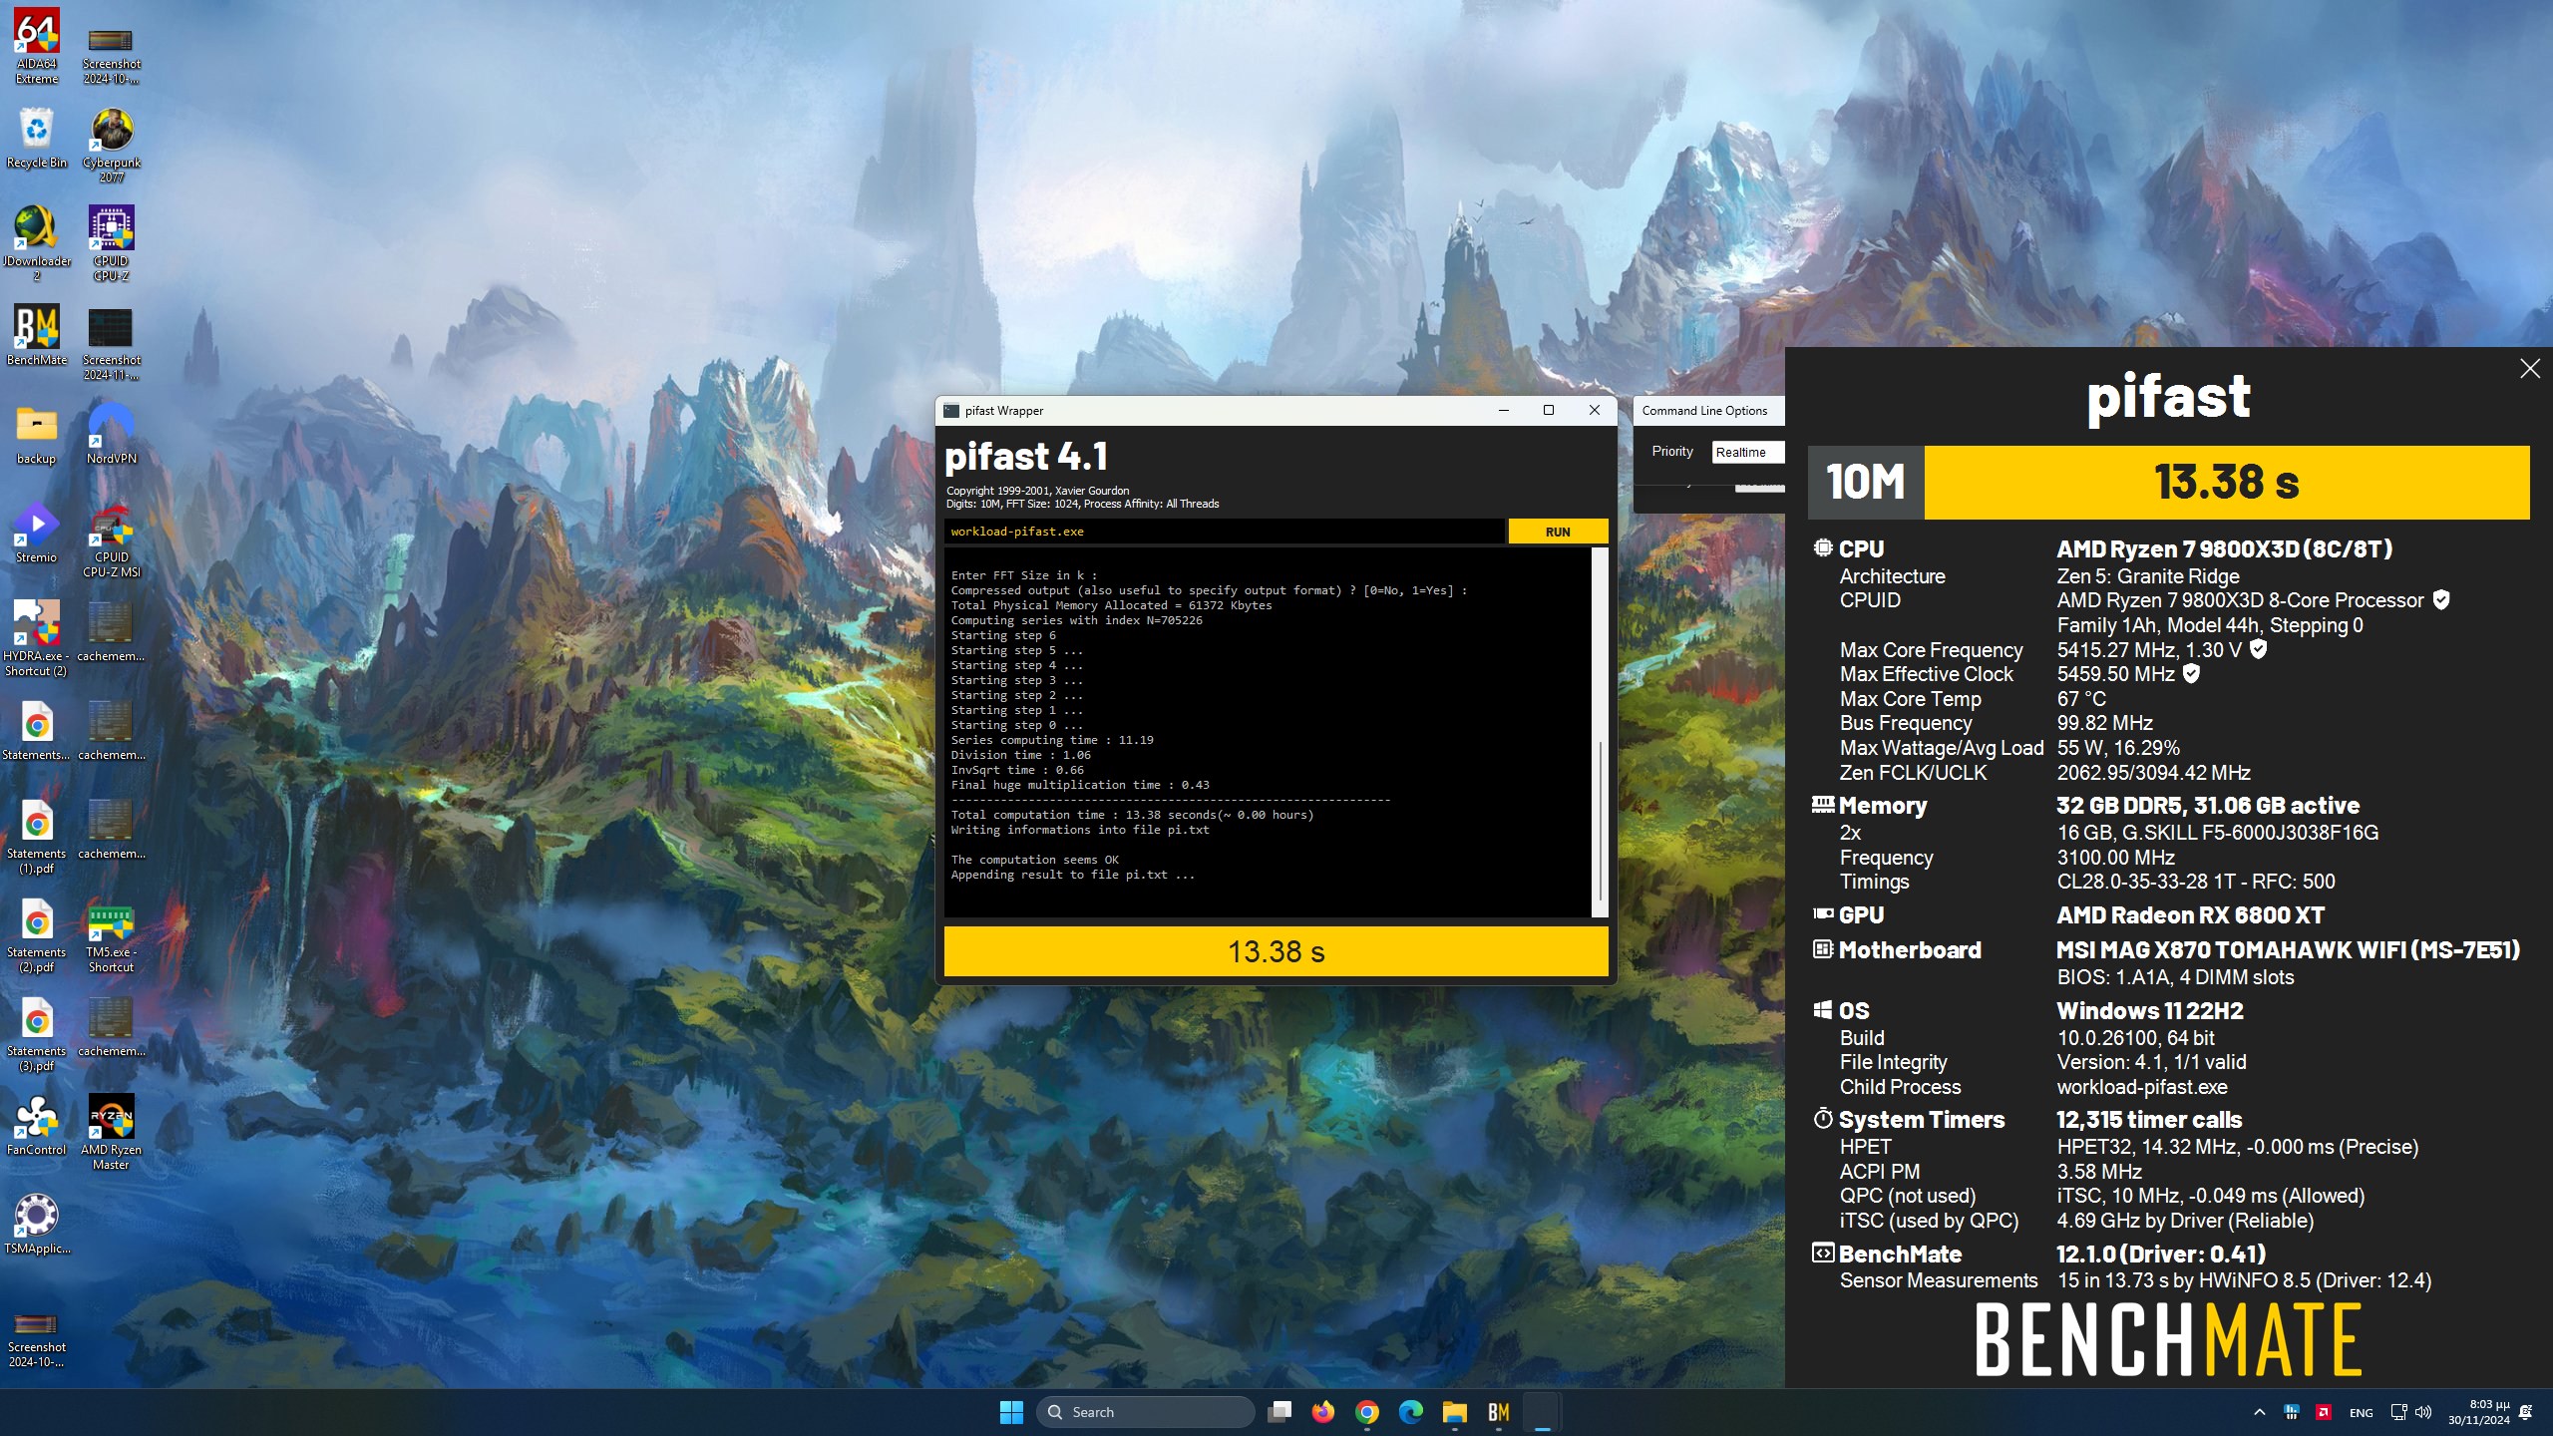Click the Command Line Options title bar
The image size is (2553, 1436).
(x=1708, y=410)
